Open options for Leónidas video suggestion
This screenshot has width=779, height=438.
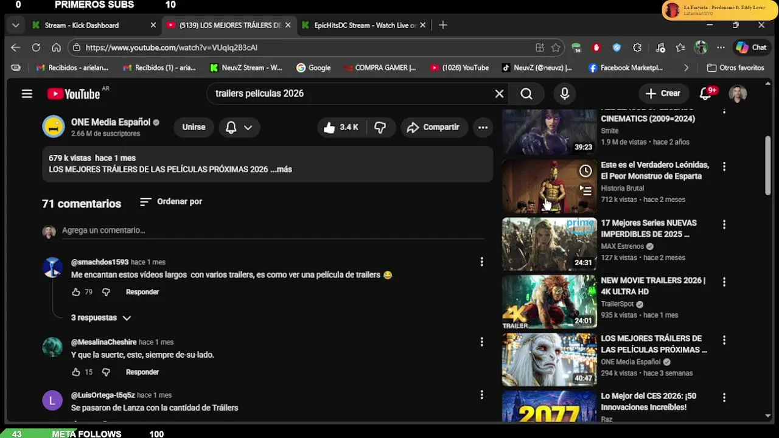coord(724,166)
